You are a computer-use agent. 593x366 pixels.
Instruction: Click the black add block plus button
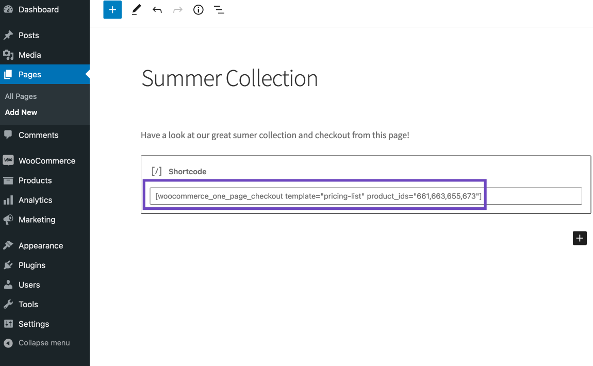(580, 238)
